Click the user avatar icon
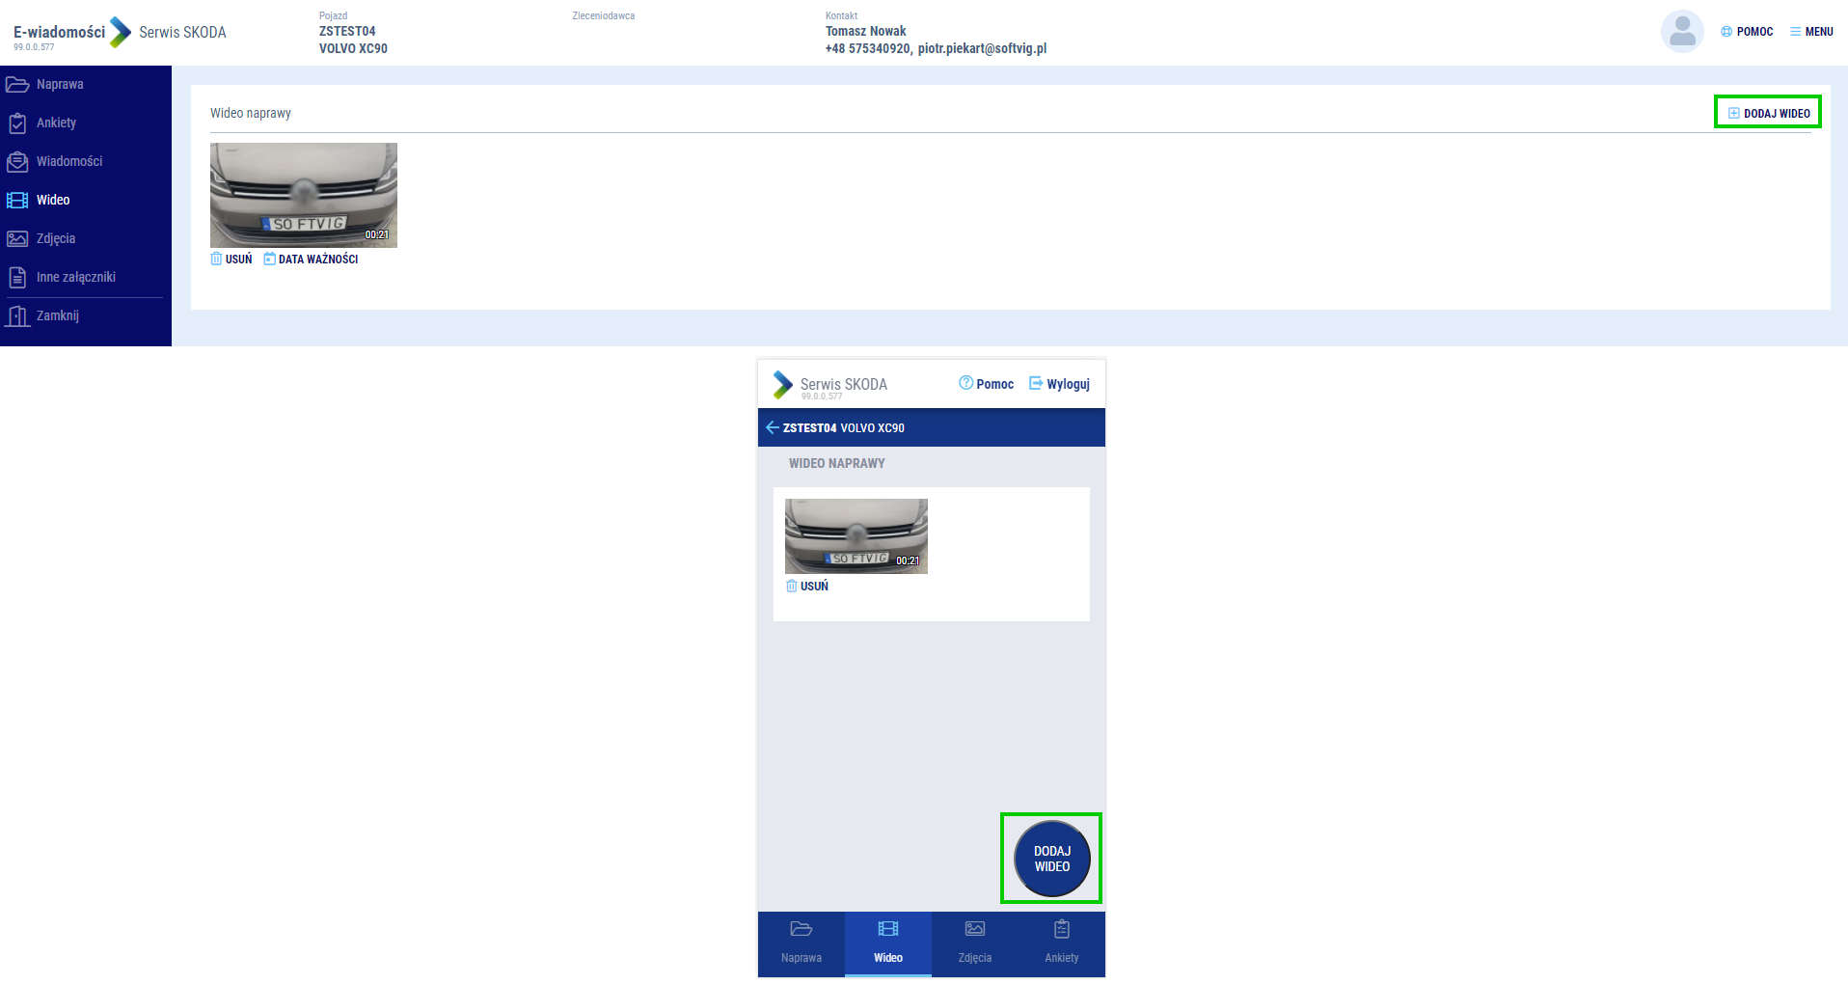This screenshot has height=984, width=1848. pos(1682,32)
